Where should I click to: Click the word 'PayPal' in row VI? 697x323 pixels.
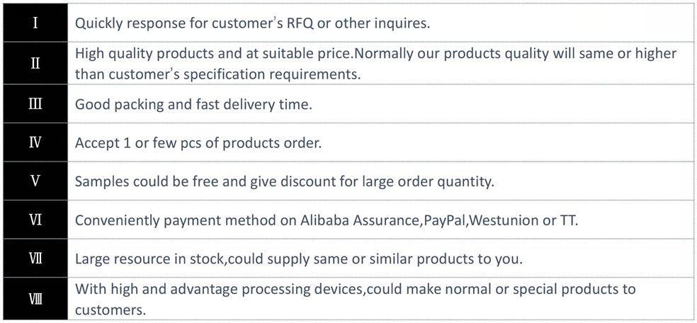[x=443, y=220]
